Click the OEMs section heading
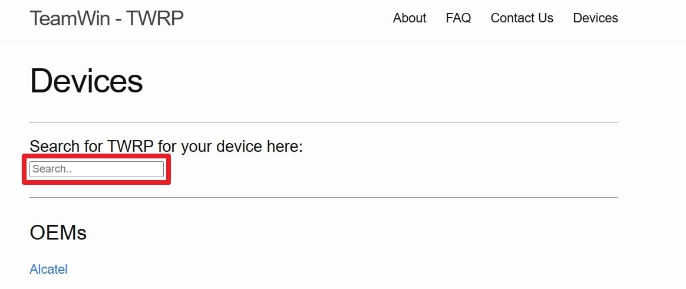 (x=58, y=232)
